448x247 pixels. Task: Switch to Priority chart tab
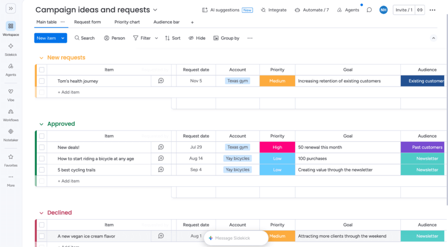[127, 22]
